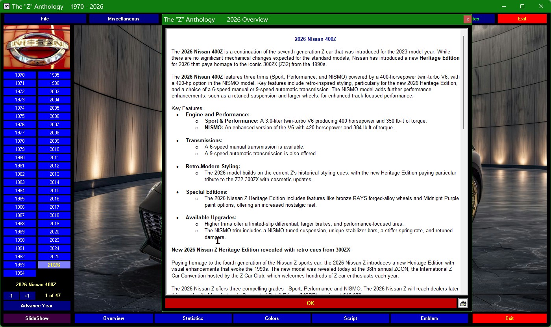
Task: Open the File menu
Action: pos(45,19)
